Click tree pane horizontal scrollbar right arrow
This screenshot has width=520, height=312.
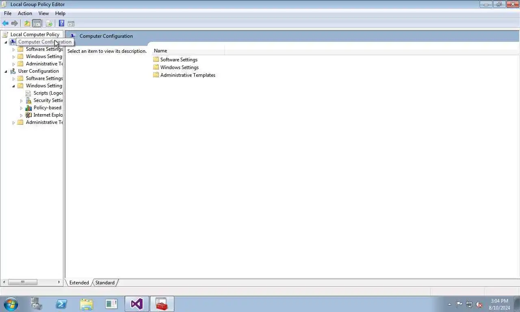pos(59,282)
